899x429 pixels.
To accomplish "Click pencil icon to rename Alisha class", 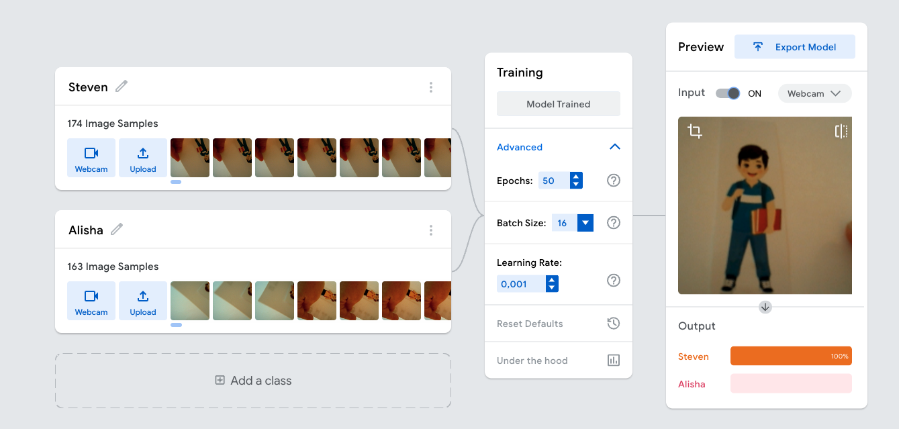I will pos(117,230).
